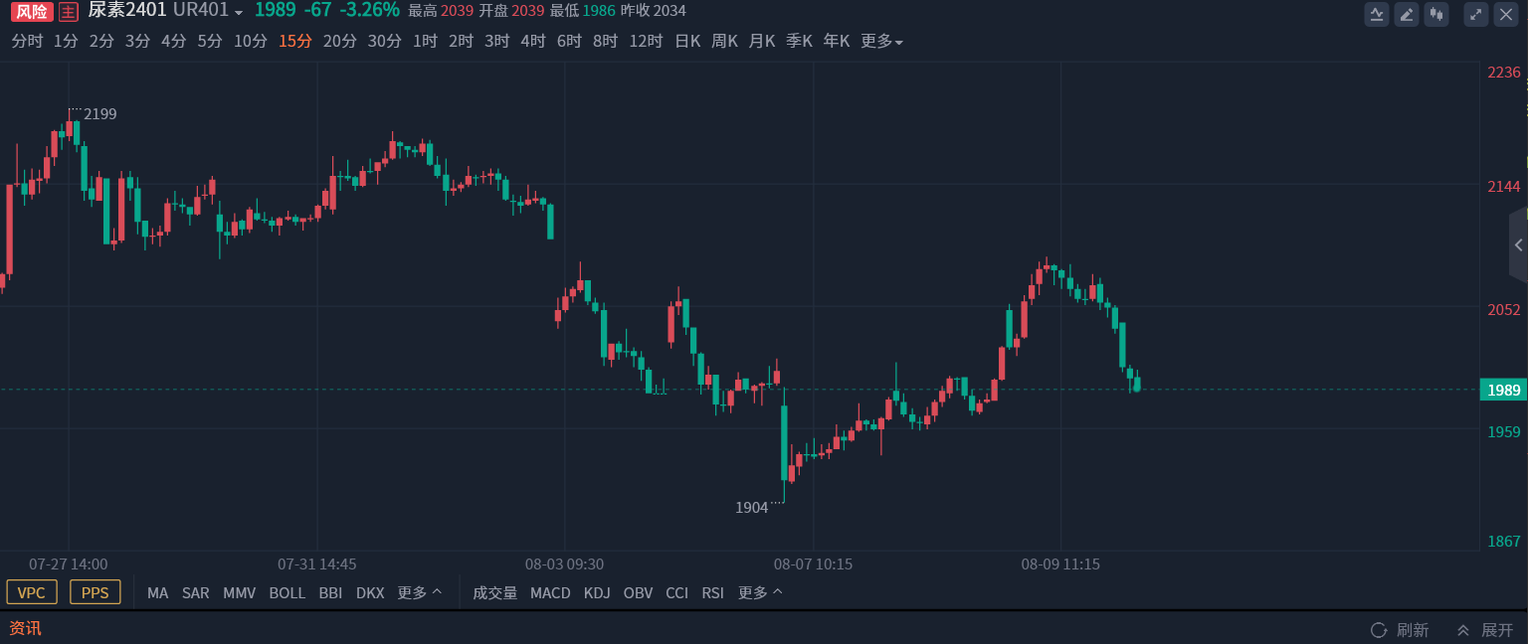Open the indicator line chart icon

[1377, 14]
